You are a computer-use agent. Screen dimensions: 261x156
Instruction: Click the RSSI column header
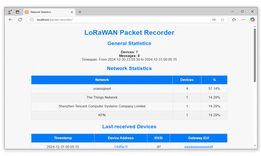click(x=158, y=138)
